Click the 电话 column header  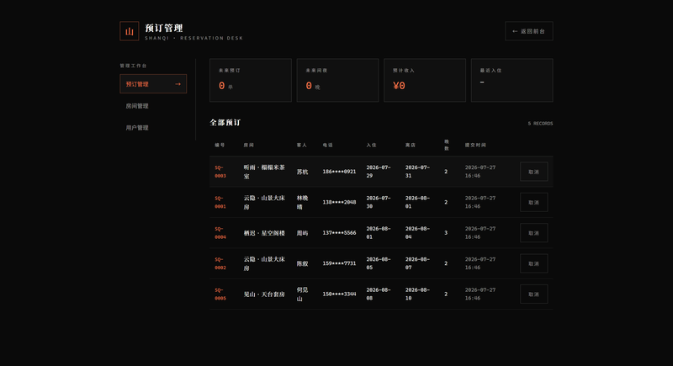(x=328, y=145)
